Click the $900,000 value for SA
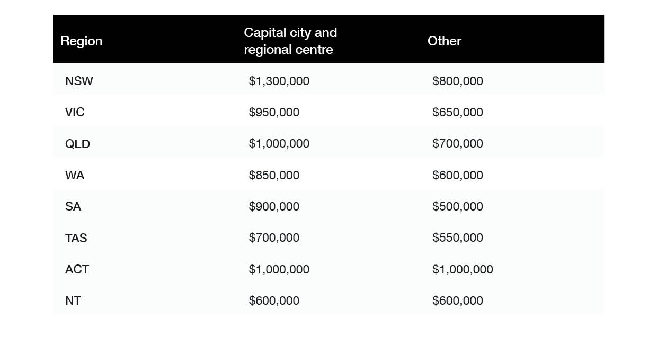 tap(274, 206)
